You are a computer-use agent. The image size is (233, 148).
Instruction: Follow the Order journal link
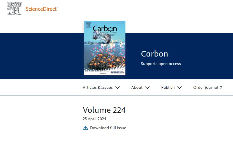(208, 87)
